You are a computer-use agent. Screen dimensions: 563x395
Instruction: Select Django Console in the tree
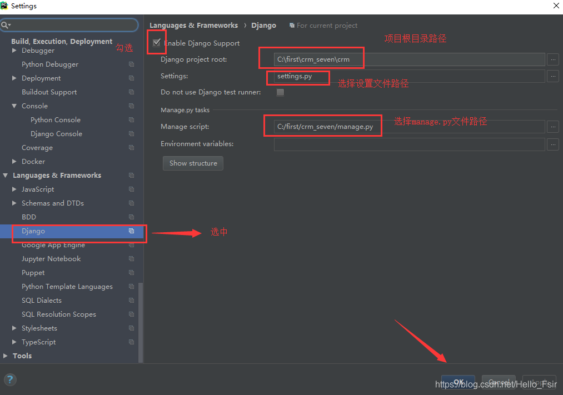point(56,134)
